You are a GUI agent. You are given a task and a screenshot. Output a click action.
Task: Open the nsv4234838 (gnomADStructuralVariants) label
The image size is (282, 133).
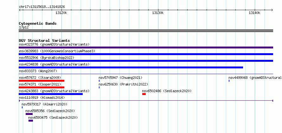pyautogui.click(x=54, y=64)
